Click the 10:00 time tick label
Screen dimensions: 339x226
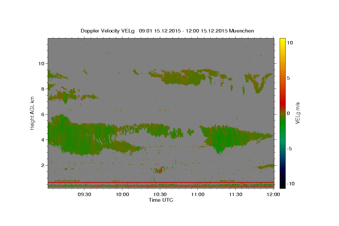point(122,195)
